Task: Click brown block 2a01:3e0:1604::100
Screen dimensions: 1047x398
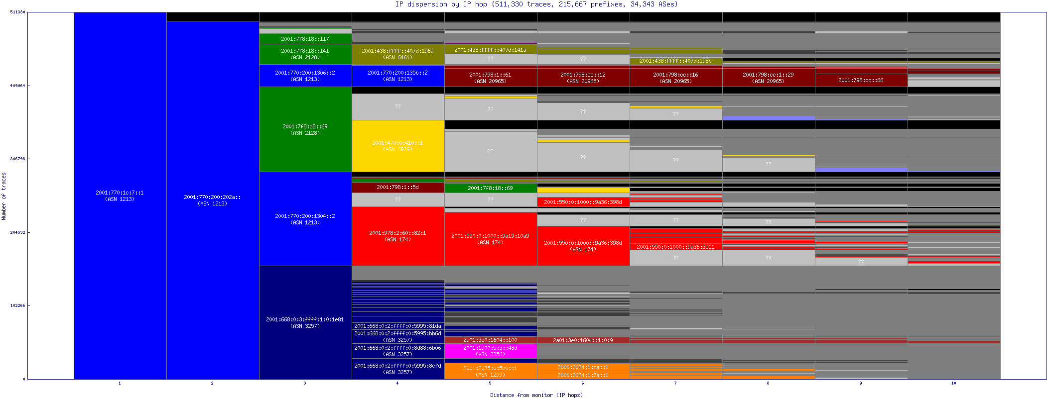Action: 491,340
